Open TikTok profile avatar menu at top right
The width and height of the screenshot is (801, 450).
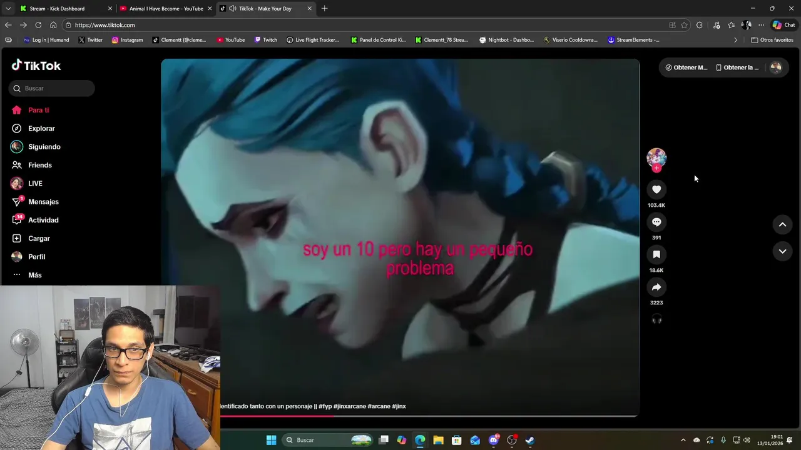(x=775, y=67)
